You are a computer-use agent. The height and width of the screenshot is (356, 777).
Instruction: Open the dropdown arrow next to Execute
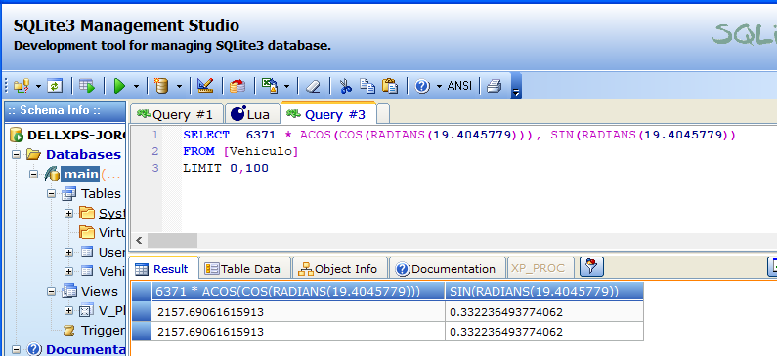pos(136,87)
